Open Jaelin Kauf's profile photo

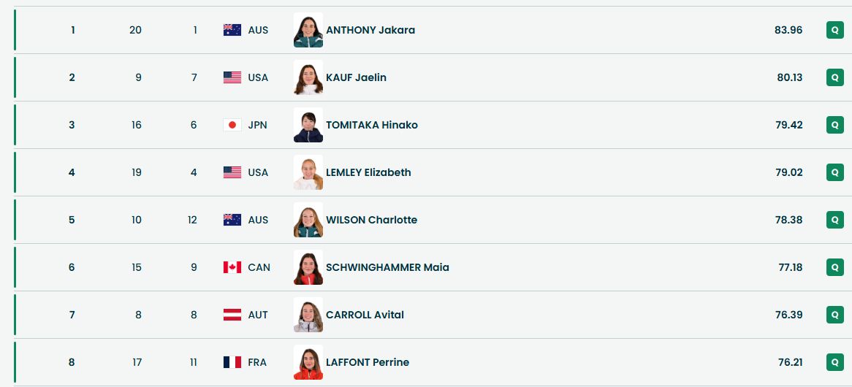[x=308, y=77]
